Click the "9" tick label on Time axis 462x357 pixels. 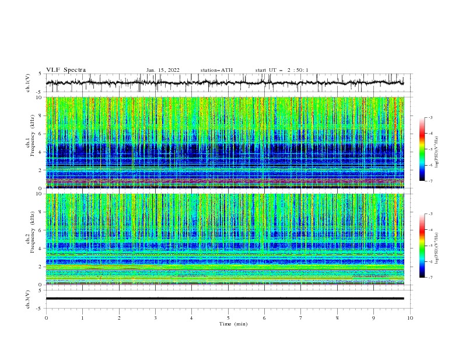(373, 318)
